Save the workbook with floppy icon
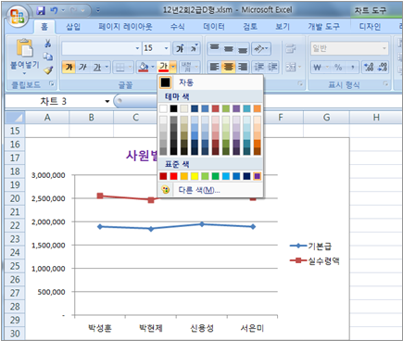 (41, 10)
